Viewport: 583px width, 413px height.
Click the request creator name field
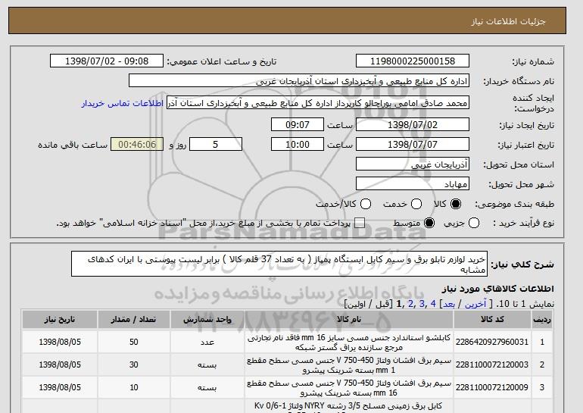click(318, 103)
